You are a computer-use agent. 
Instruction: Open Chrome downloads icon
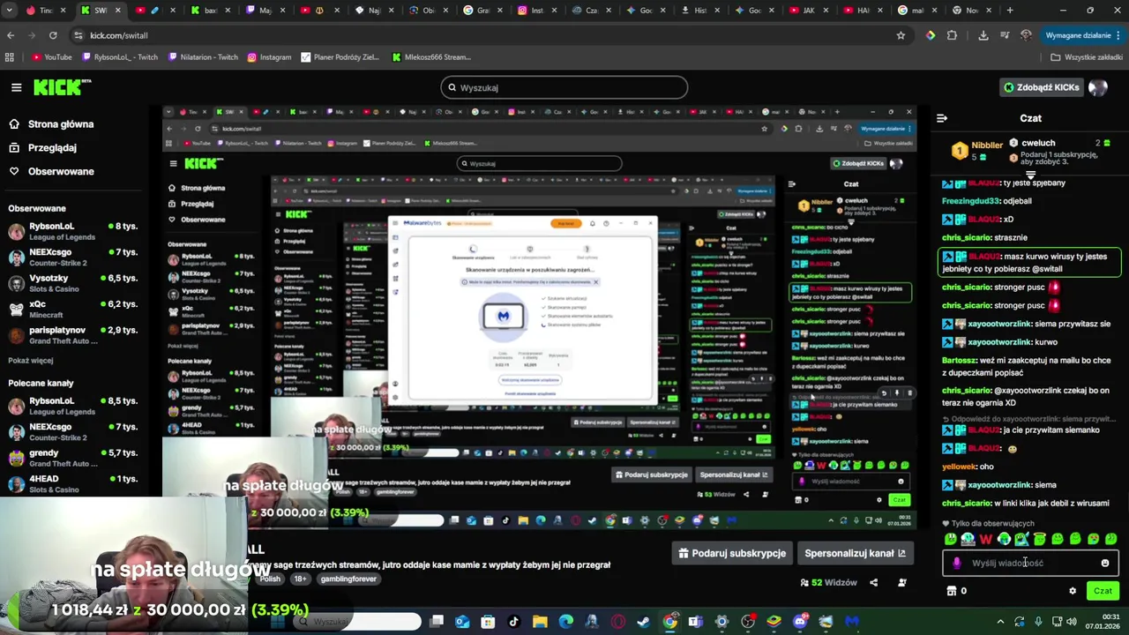click(x=983, y=35)
